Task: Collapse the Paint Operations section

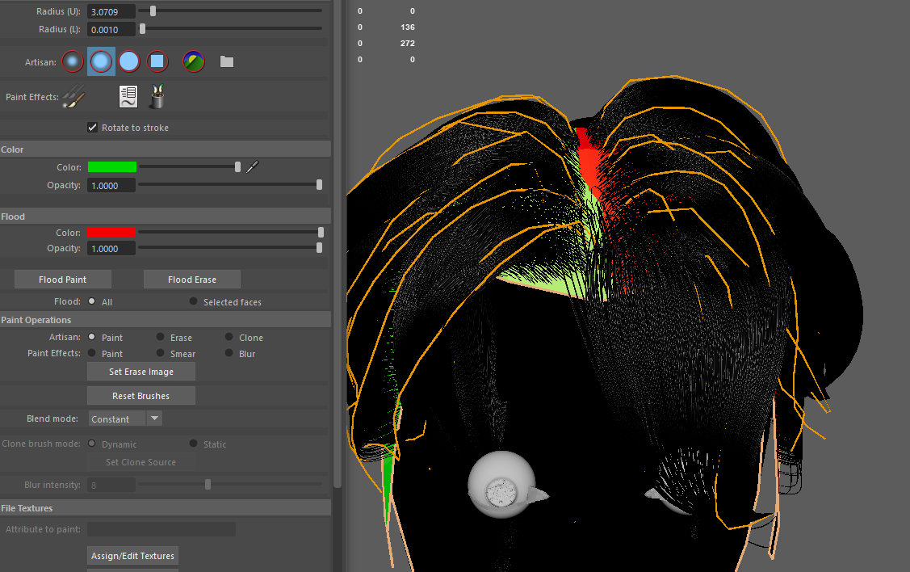Action: pos(36,320)
